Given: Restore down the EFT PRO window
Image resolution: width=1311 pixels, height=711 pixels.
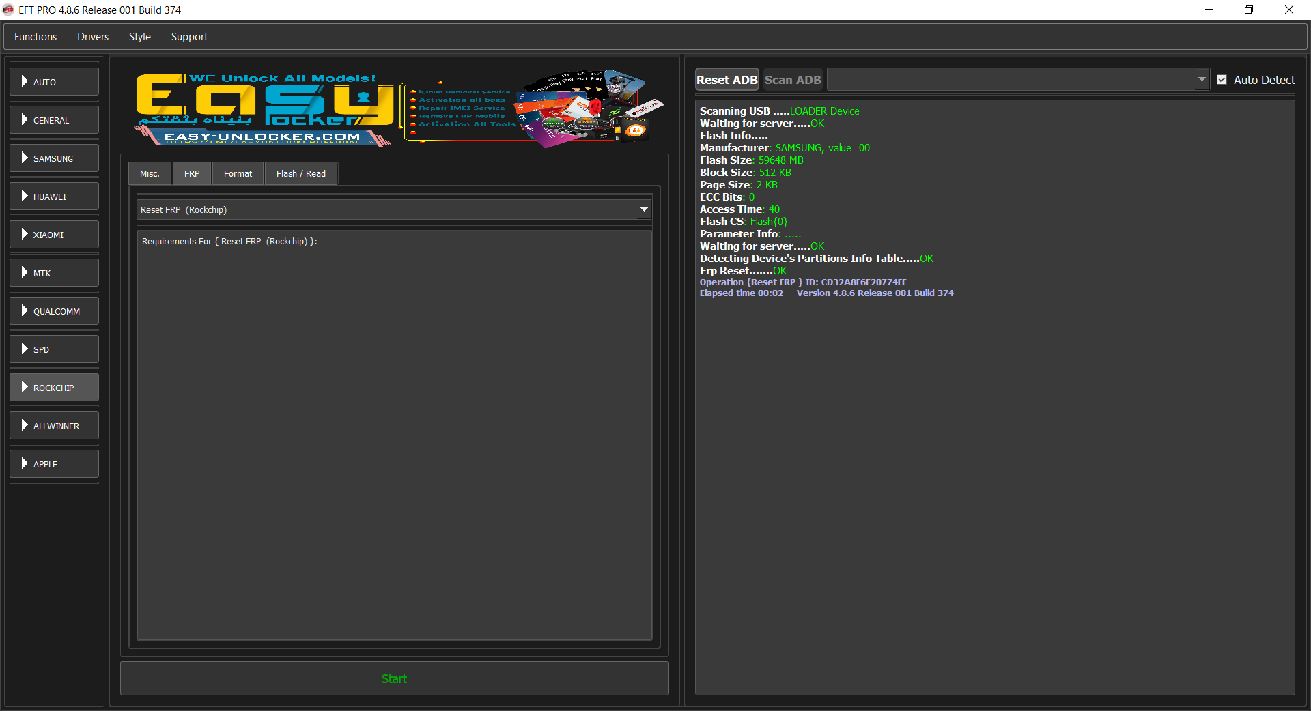Looking at the screenshot, I should click(1249, 10).
